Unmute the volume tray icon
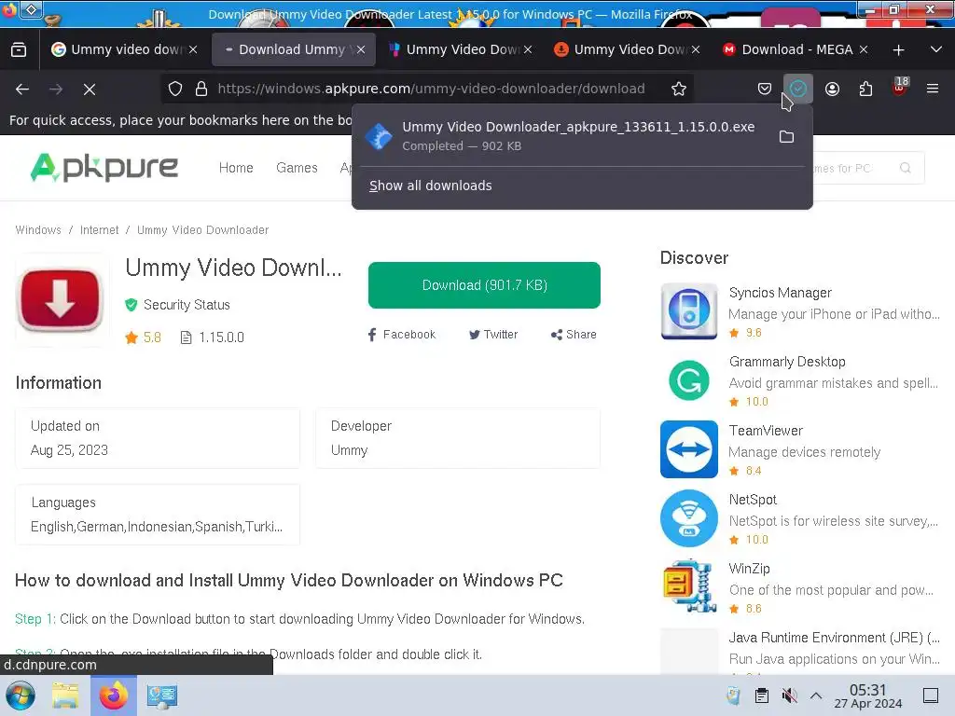Image resolution: width=955 pixels, height=716 pixels. 789,695
